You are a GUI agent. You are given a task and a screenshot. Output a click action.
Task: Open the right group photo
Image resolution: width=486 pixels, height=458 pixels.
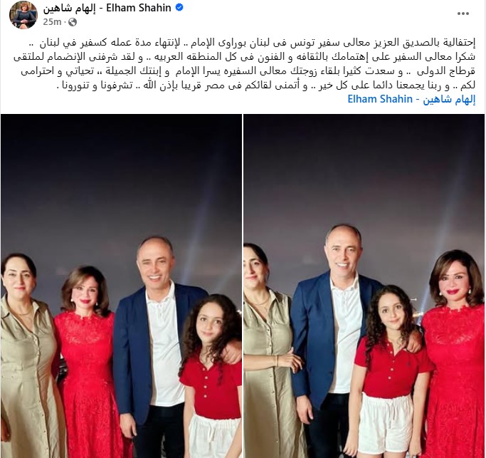click(x=364, y=286)
